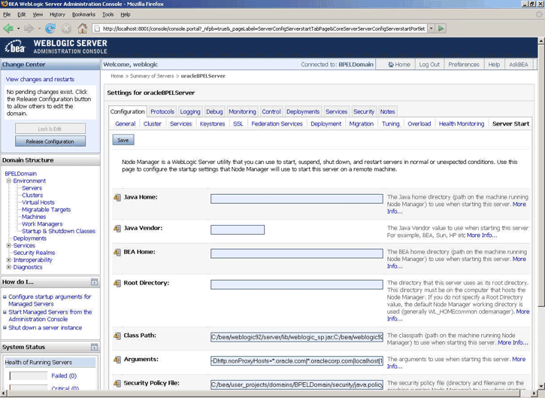Screen dimensions: 545x398
Task: Click the Failed servers health bar
Action: click(x=29, y=375)
